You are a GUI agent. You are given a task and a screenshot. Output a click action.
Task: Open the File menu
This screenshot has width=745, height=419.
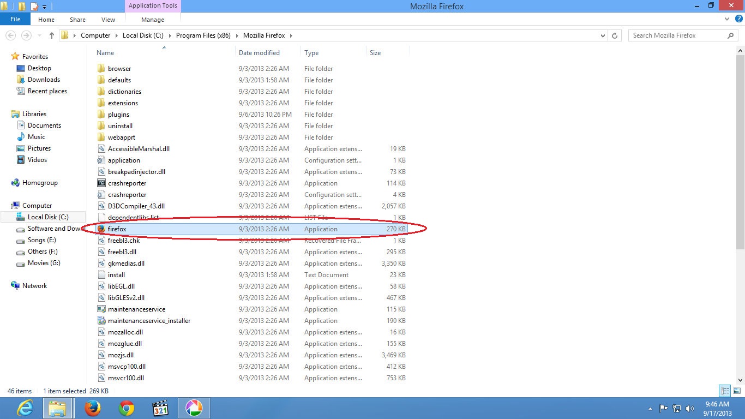point(15,19)
